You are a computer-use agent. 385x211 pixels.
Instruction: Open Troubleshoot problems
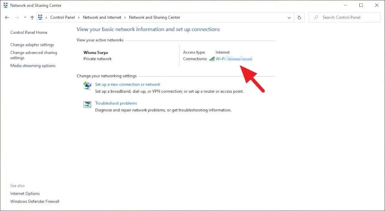pyautogui.click(x=116, y=103)
